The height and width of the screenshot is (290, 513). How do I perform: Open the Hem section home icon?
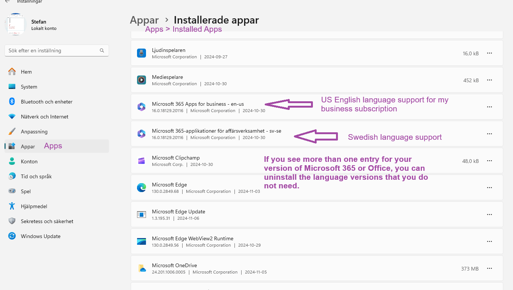point(12,72)
